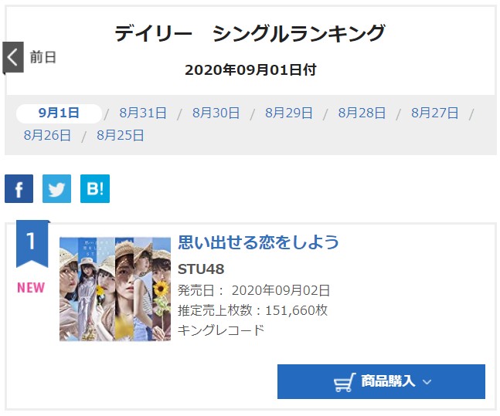The image size is (500, 416).
Task: Select the 9月1日 date tab
Action: coord(59,113)
